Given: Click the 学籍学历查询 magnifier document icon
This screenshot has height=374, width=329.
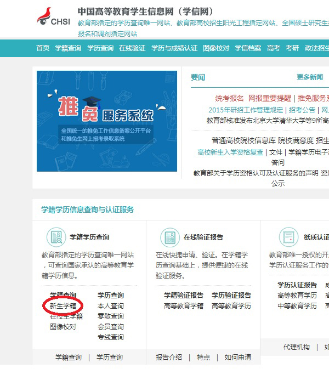Looking at the screenshot, I should [x=56, y=237].
